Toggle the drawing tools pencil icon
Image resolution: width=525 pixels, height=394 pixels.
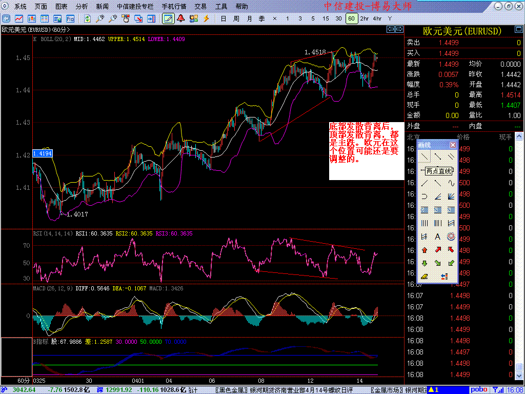click(168, 19)
